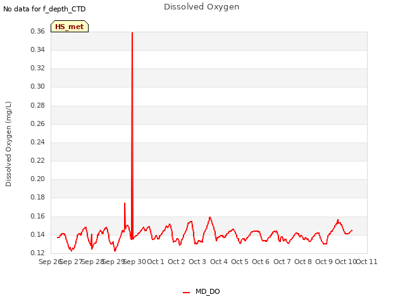Click the 0.36 y-axis tick label
Viewport: 405px width, 304px height.
38,31
